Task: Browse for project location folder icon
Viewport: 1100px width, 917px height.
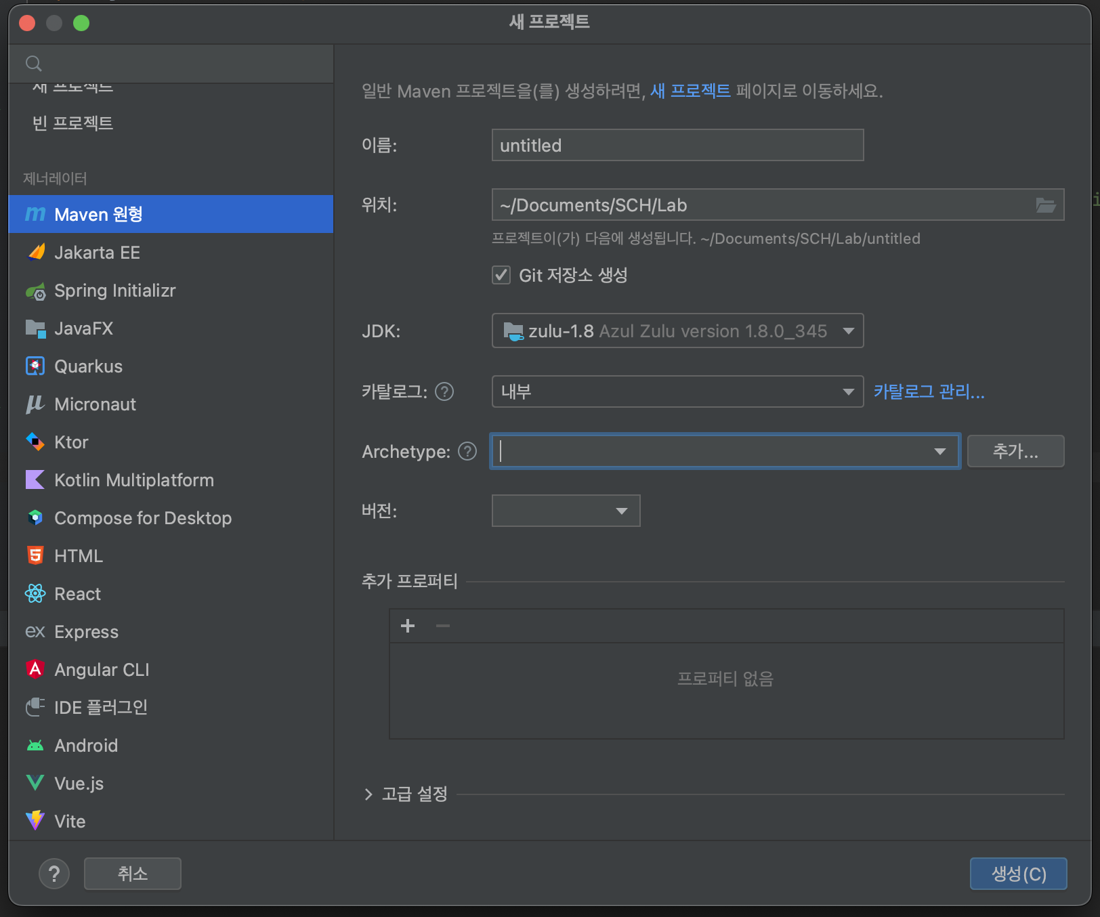Action: click(x=1046, y=205)
